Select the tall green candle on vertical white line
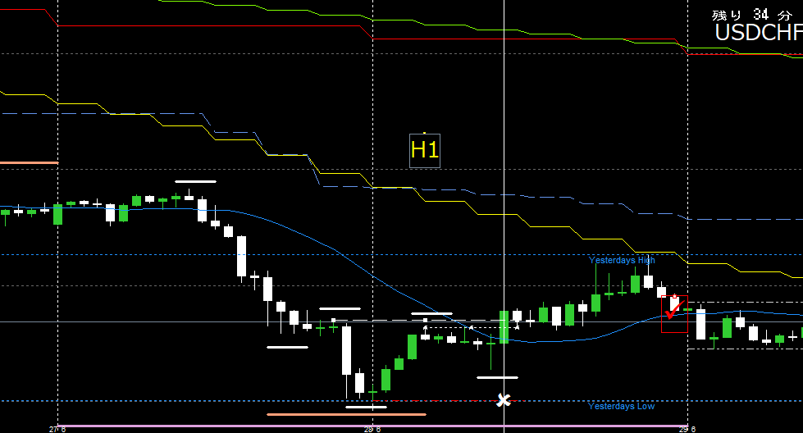 [504, 326]
